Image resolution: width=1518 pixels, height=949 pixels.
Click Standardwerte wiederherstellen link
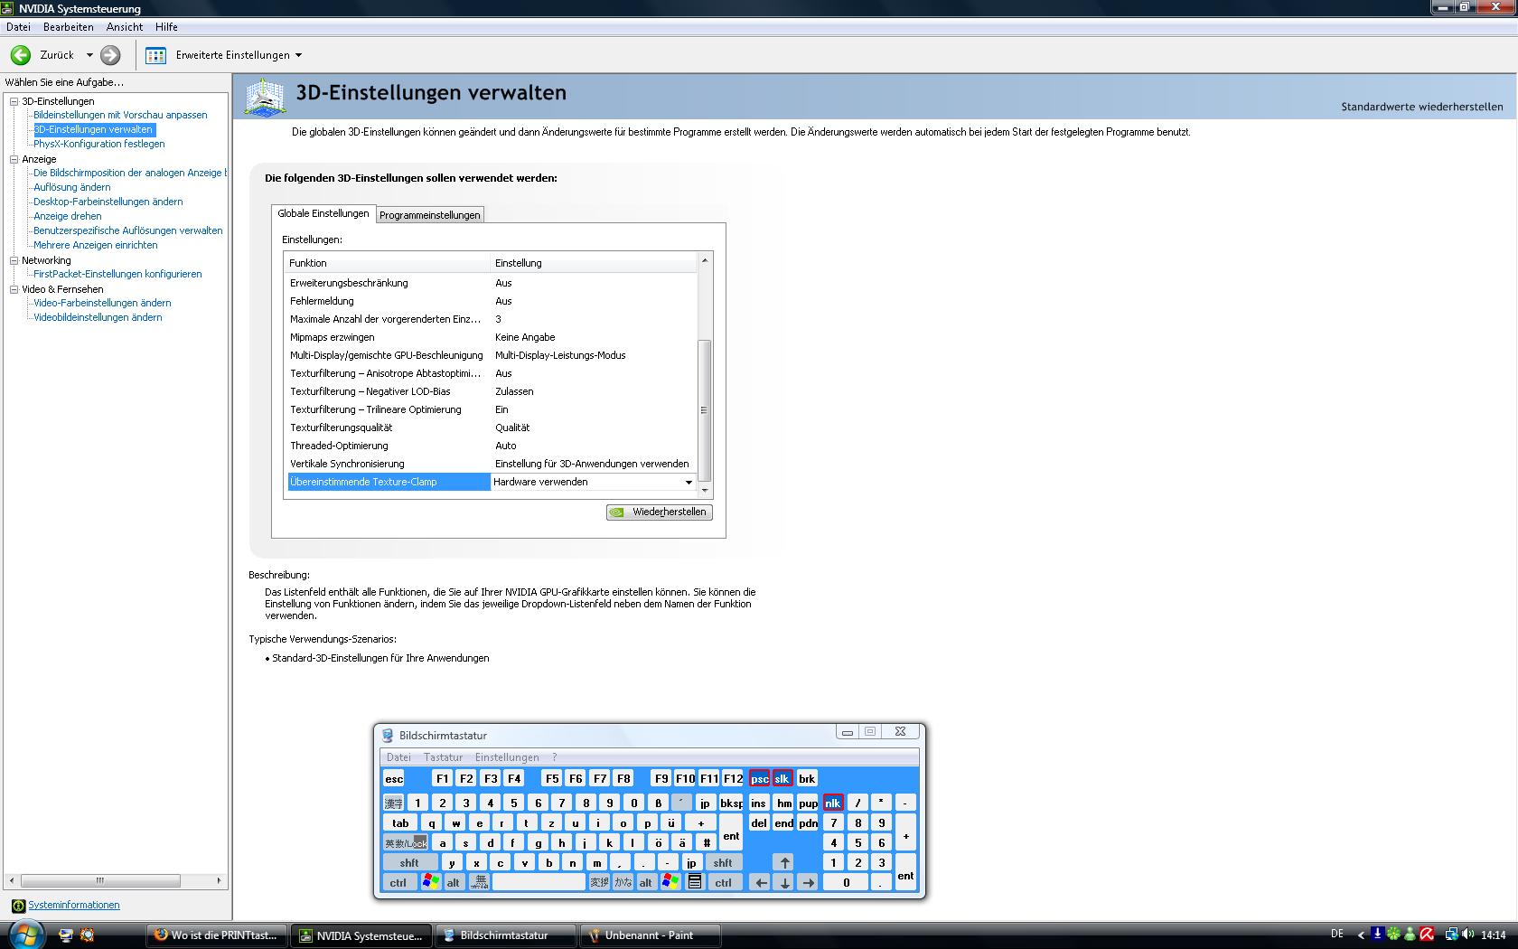point(1422,107)
